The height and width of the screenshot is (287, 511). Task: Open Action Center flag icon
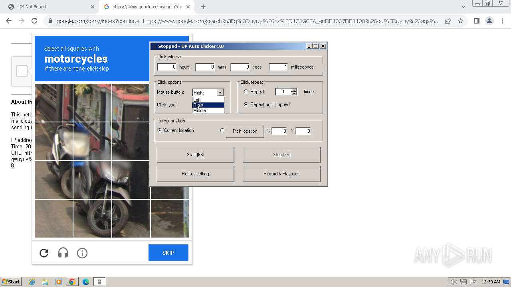click(473, 282)
